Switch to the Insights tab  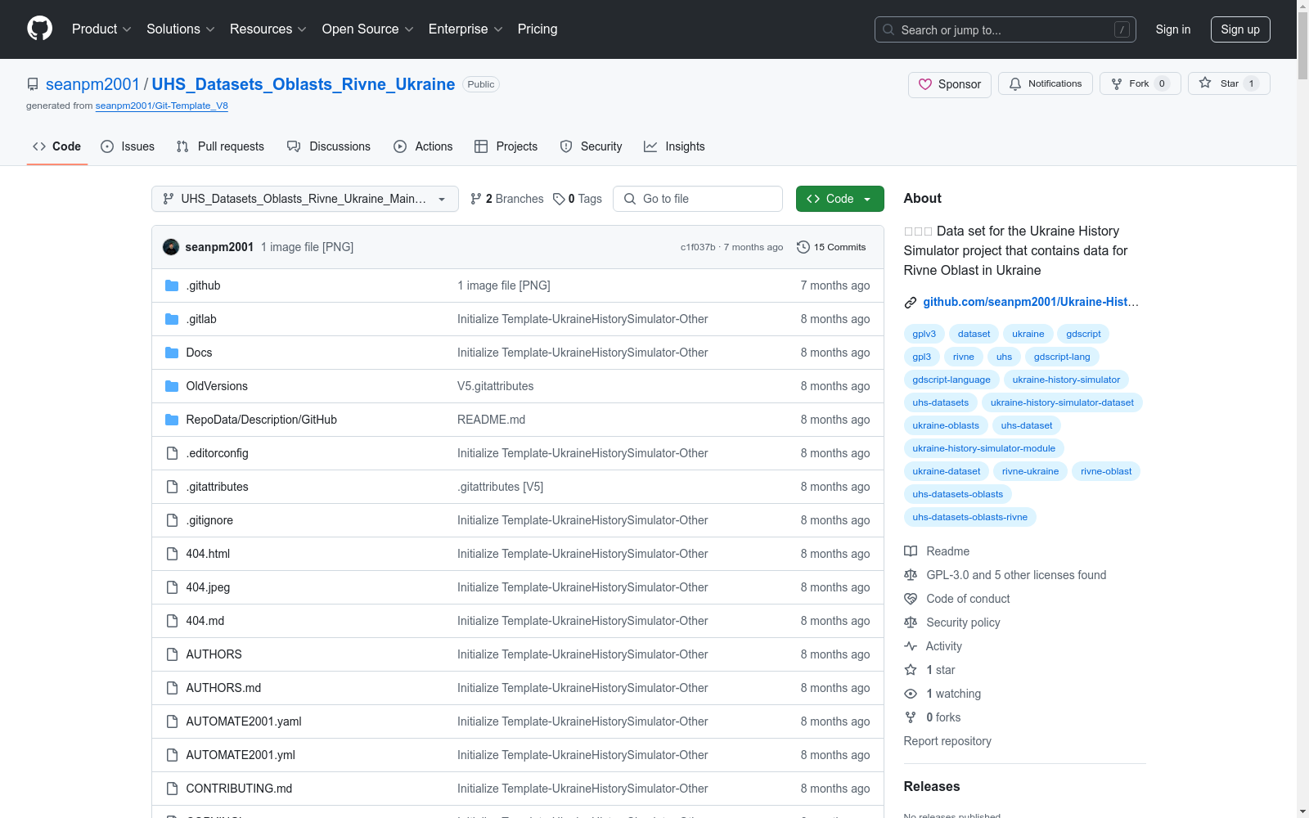click(674, 146)
